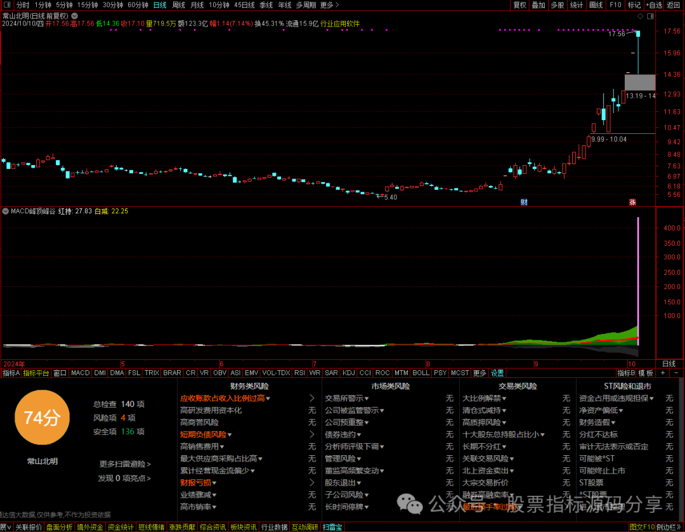Open 指标平台 indicator platform
Image resolution: width=685 pixels, height=532 pixels.
[x=36, y=373]
